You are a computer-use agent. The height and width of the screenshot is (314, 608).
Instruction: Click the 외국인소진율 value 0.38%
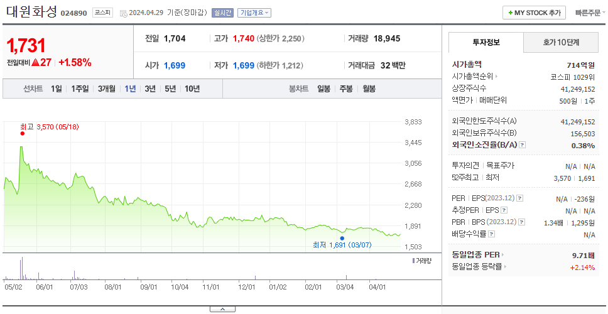click(x=583, y=146)
